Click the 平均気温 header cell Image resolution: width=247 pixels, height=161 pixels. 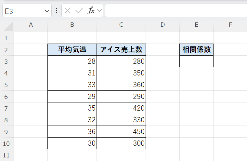72,50
